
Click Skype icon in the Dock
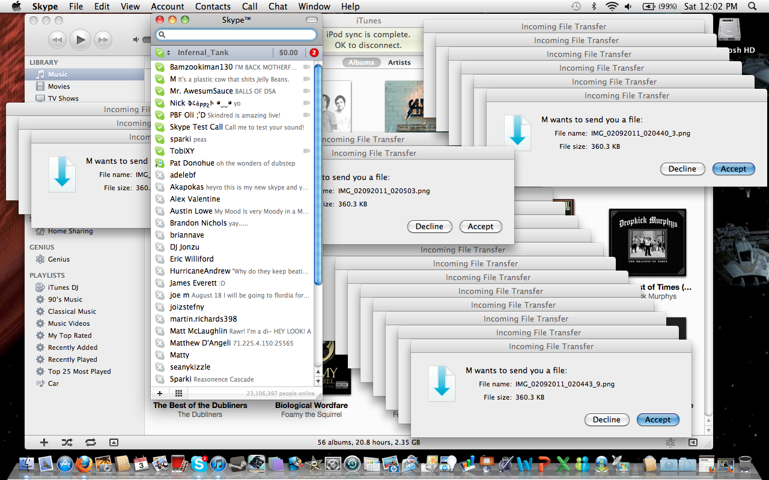199,464
